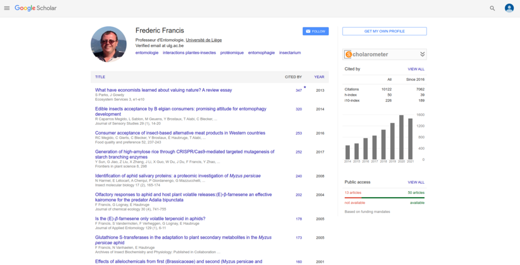View all Public access articles
This screenshot has width=520, height=265.
(416, 182)
